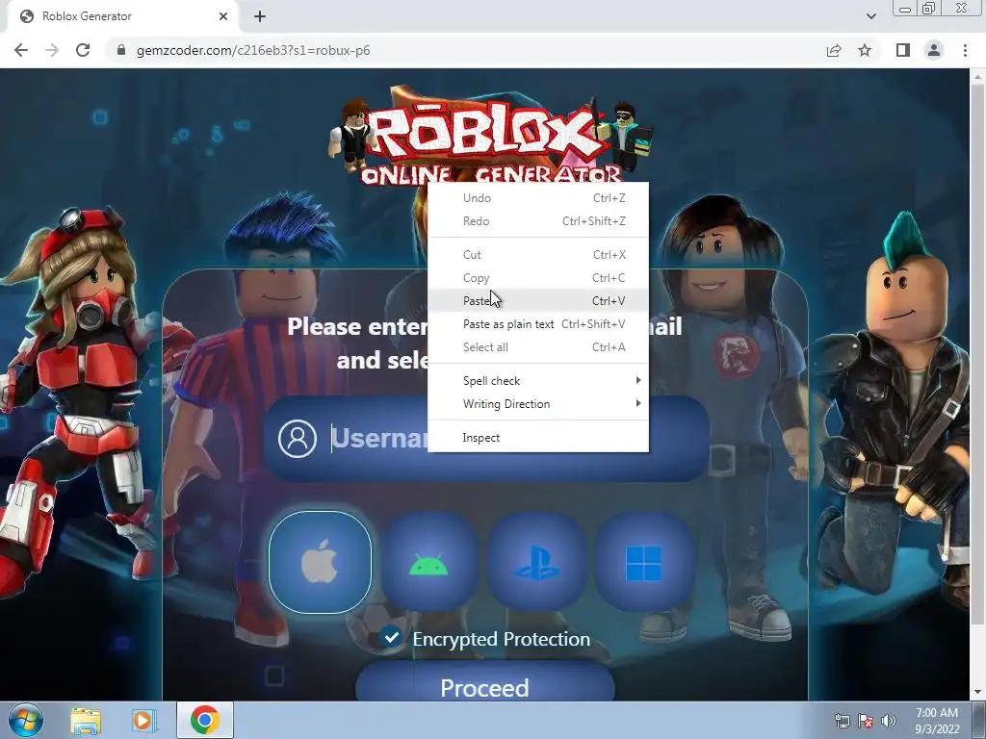Toggle the Encrypted Protection checkbox
This screenshot has width=986, height=739.
pyautogui.click(x=391, y=637)
